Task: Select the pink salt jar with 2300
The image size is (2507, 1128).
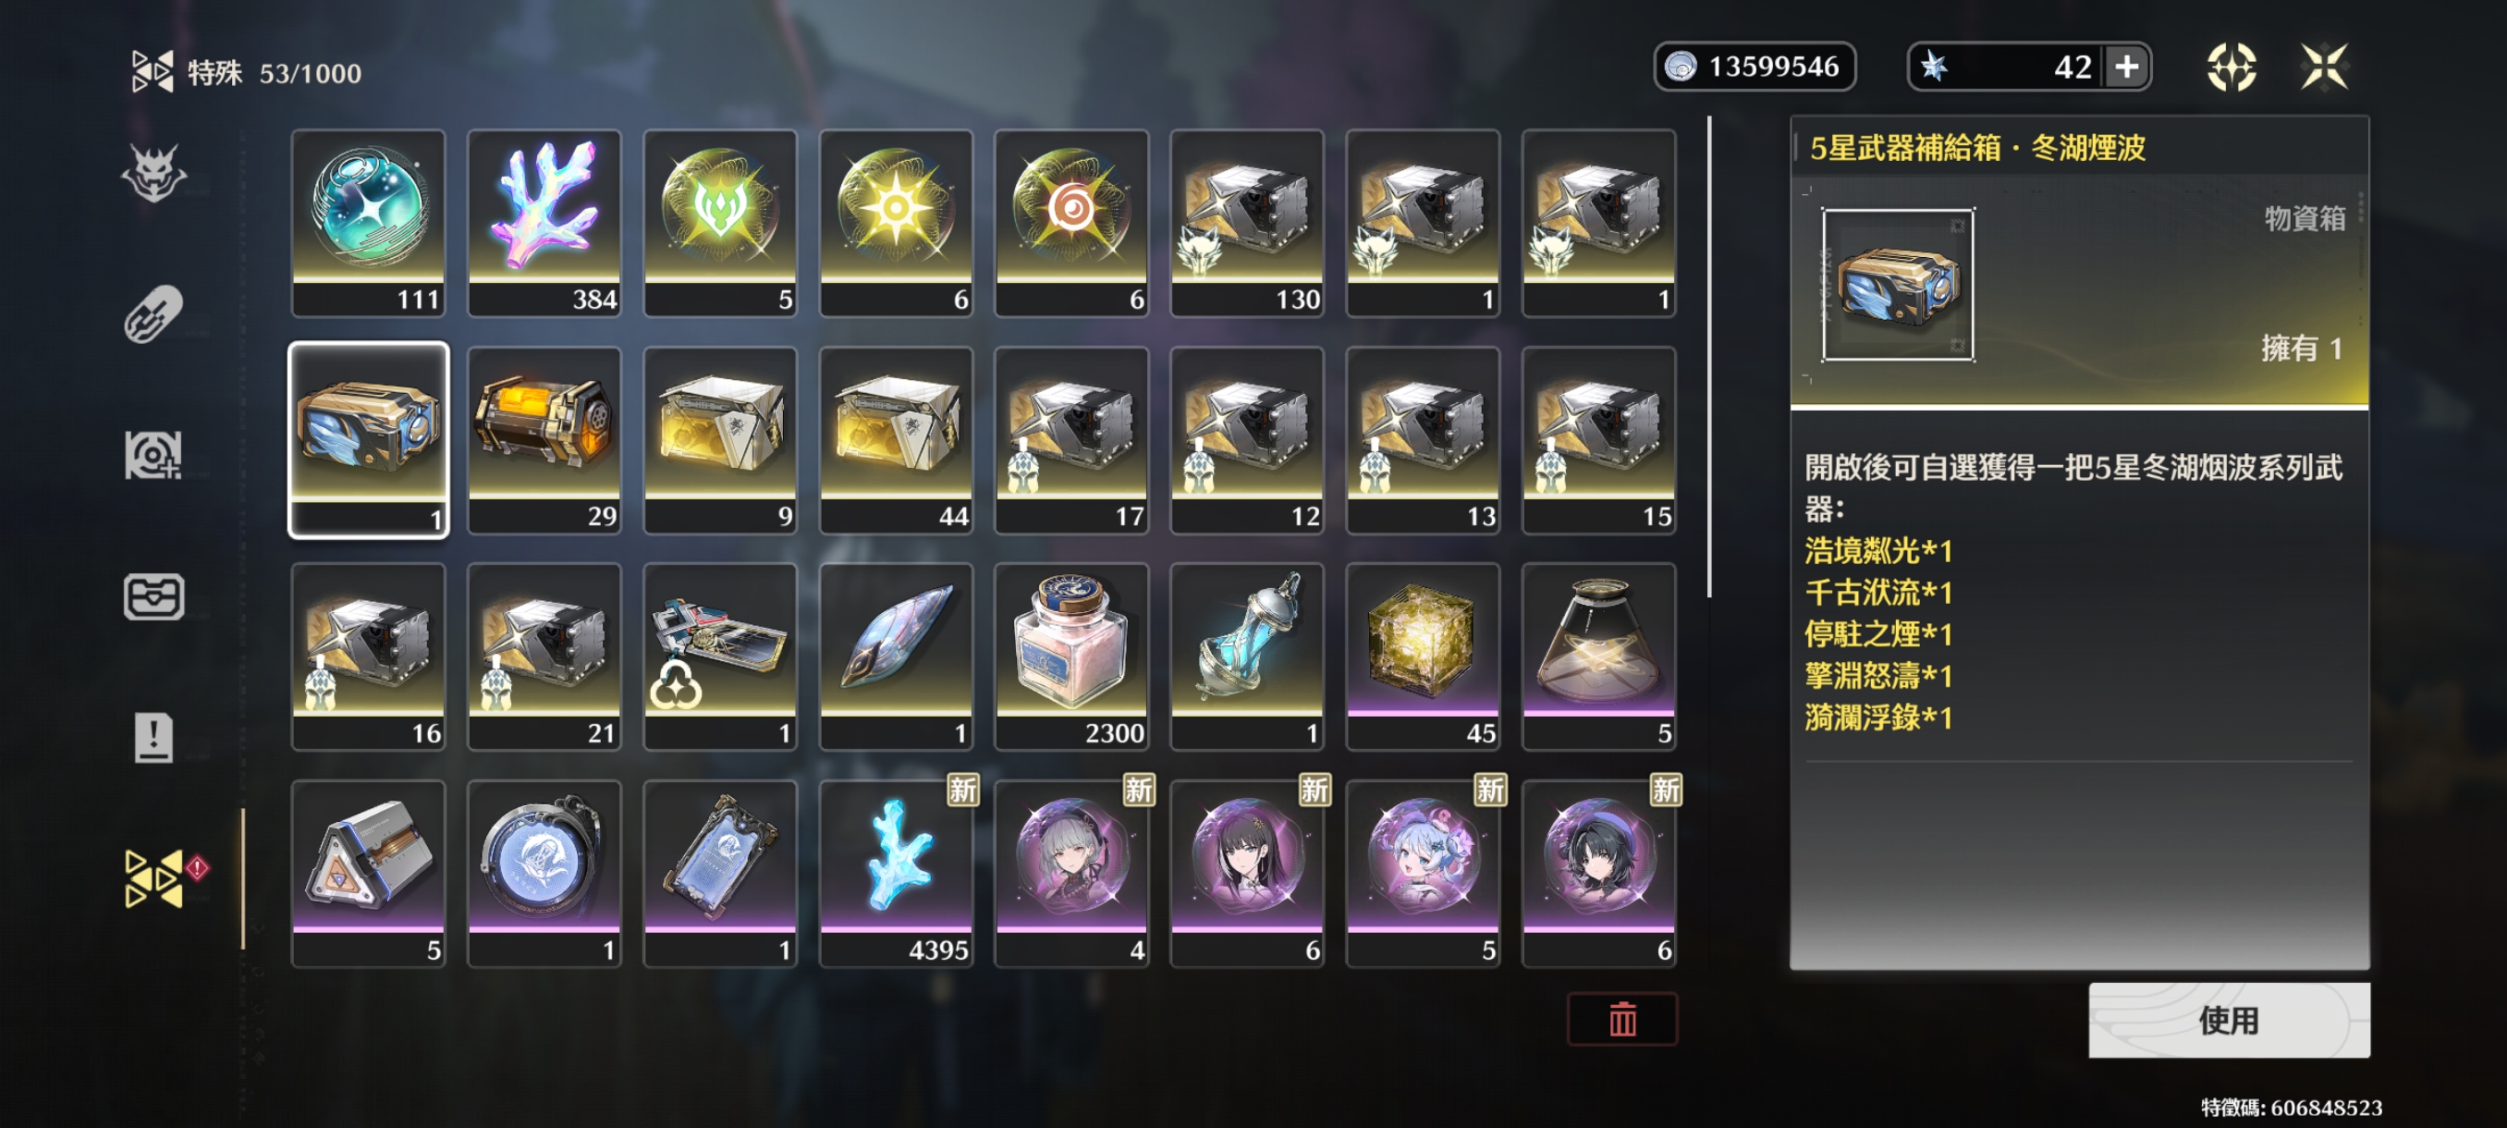Action: click(x=1071, y=657)
